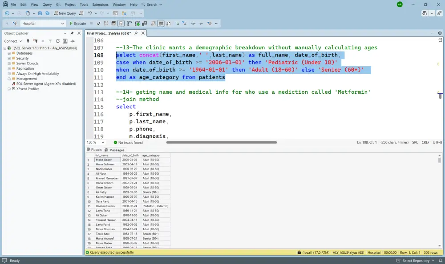
Task: Expand the Server Objects node
Action: [9, 64]
